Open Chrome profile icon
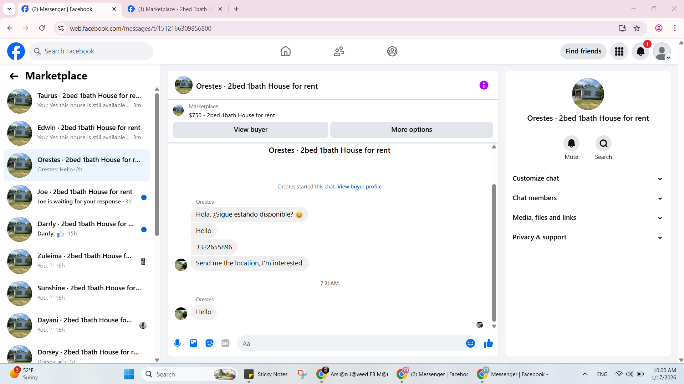 [x=659, y=28]
